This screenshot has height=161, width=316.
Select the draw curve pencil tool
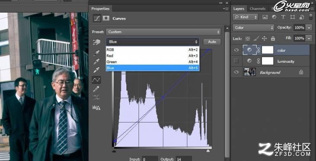pyautogui.click(x=96, y=89)
